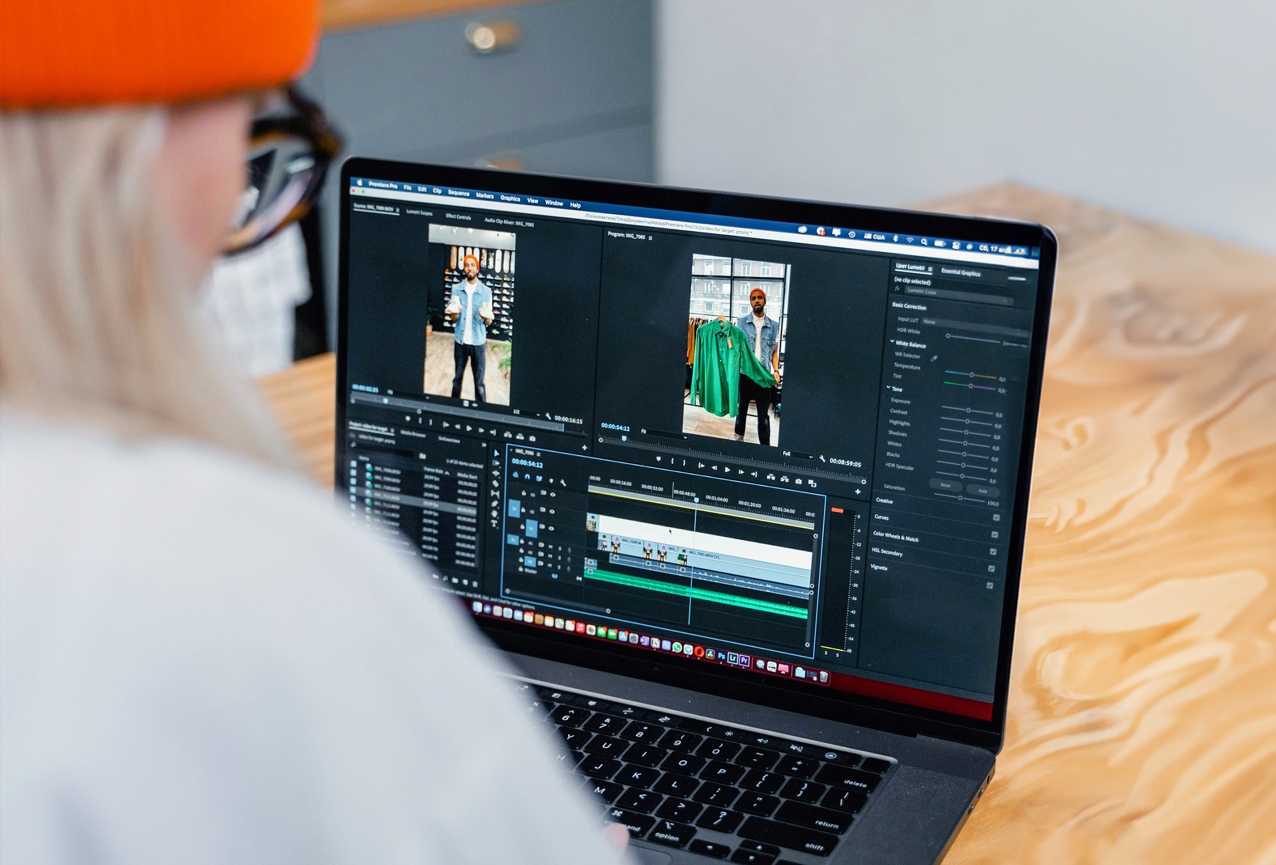Click Export Frame camera icon in Program monitor
Viewport: 1276px width, 865px height.
(x=798, y=481)
